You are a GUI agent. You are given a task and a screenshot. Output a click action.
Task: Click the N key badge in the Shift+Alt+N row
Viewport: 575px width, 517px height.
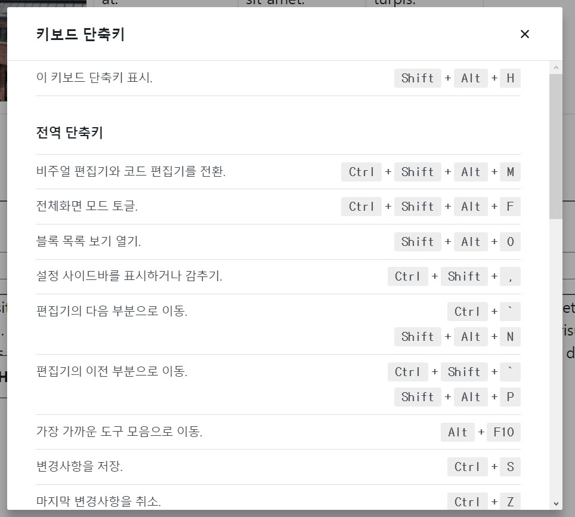click(510, 337)
